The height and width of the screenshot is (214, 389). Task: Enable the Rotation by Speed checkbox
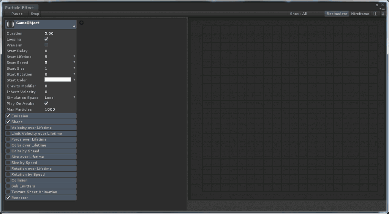point(8,174)
